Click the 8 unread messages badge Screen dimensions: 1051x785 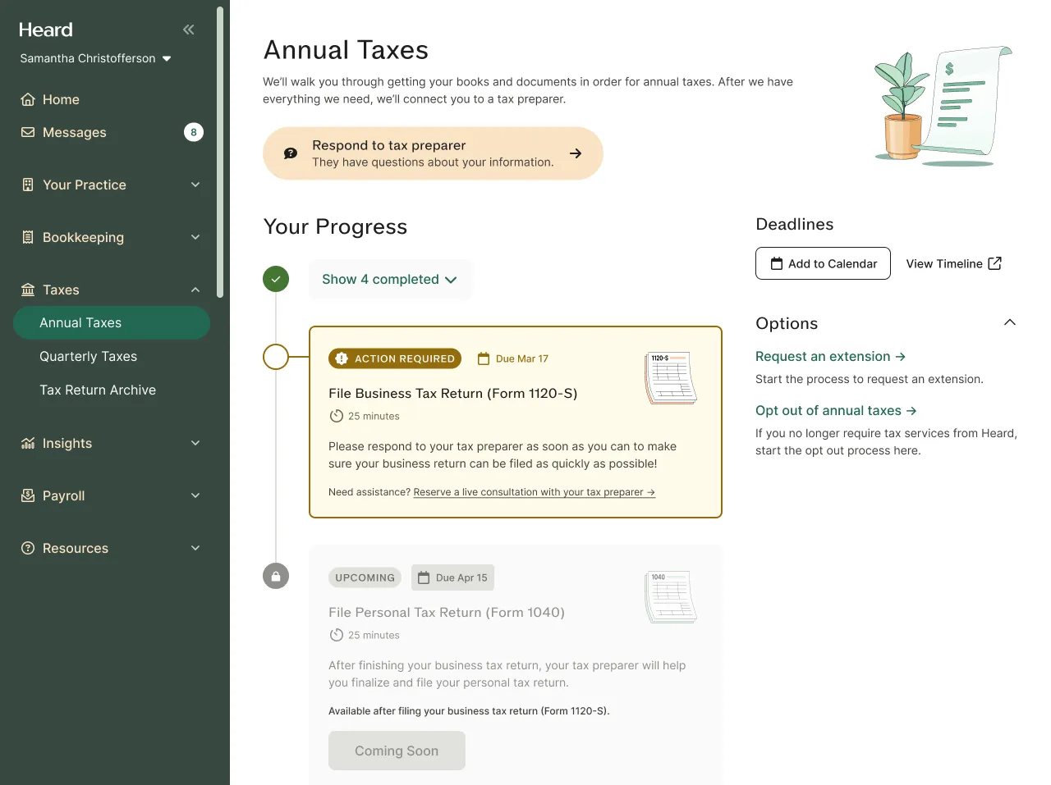(x=194, y=132)
